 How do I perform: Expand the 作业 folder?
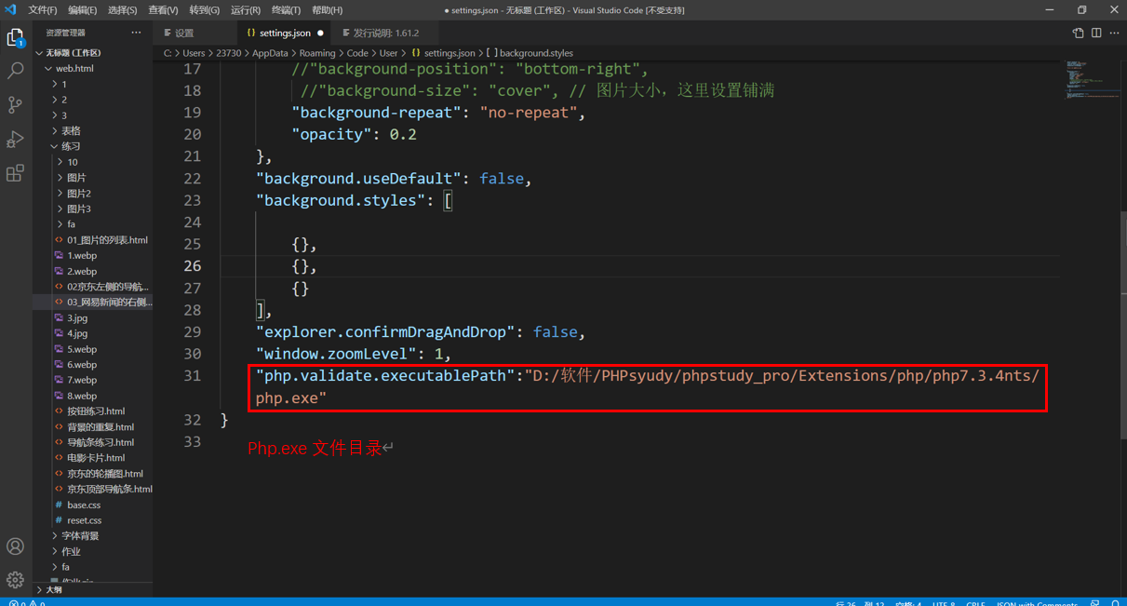point(92,551)
